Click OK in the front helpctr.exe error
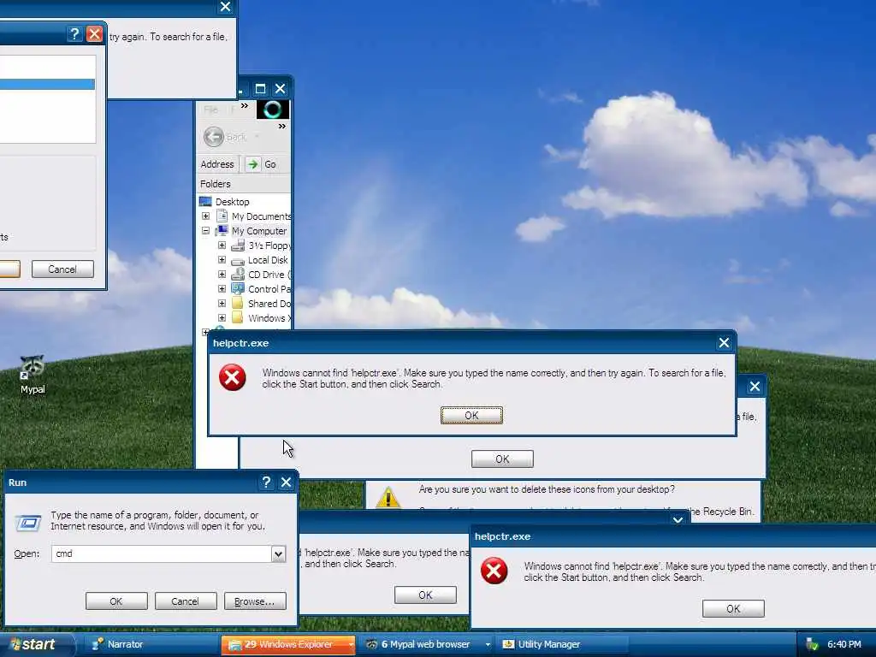 point(471,415)
